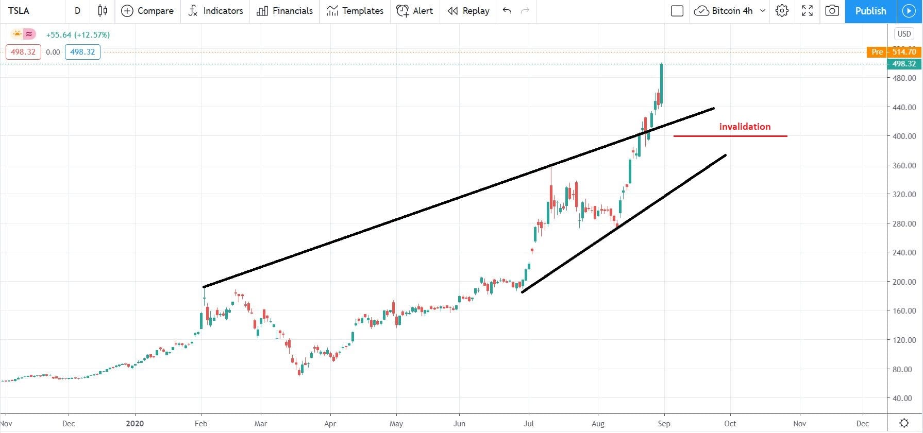This screenshot has width=923, height=433.
Task: Click the 2020 label on time axis
Action: (135, 424)
